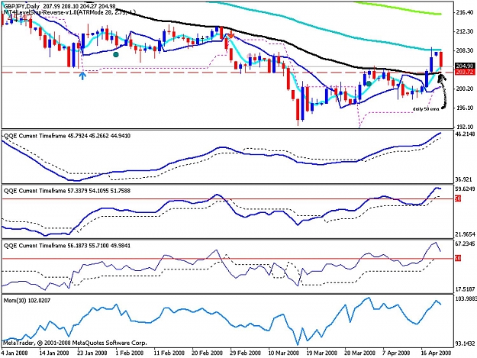
Task: Click the 67.2345 scale value
Action: tap(465, 244)
